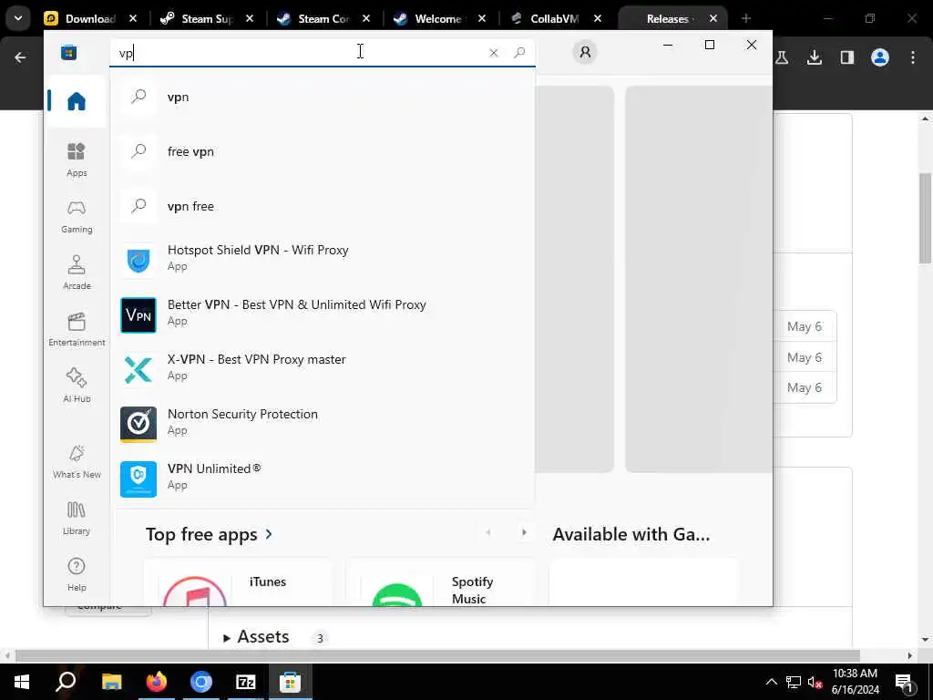Open the browser three-dot menu
The width and height of the screenshot is (933, 700).
click(x=913, y=57)
